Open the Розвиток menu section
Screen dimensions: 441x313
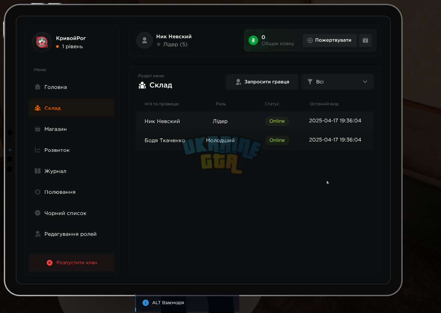click(72, 150)
